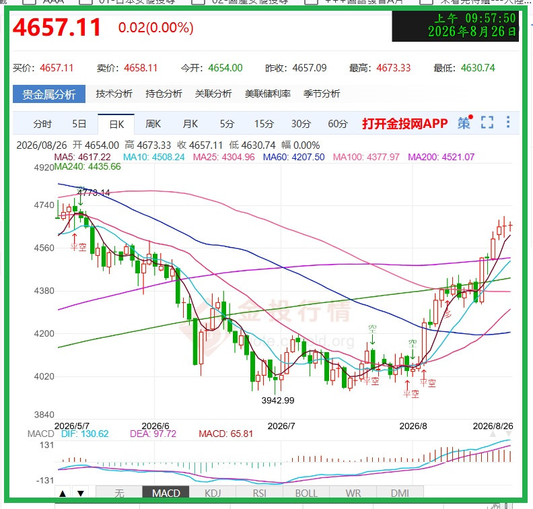The height and width of the screenshot is (509, 533).
Task: Toggle fullscreen chart view icon
Action: (x=487, y=123)
